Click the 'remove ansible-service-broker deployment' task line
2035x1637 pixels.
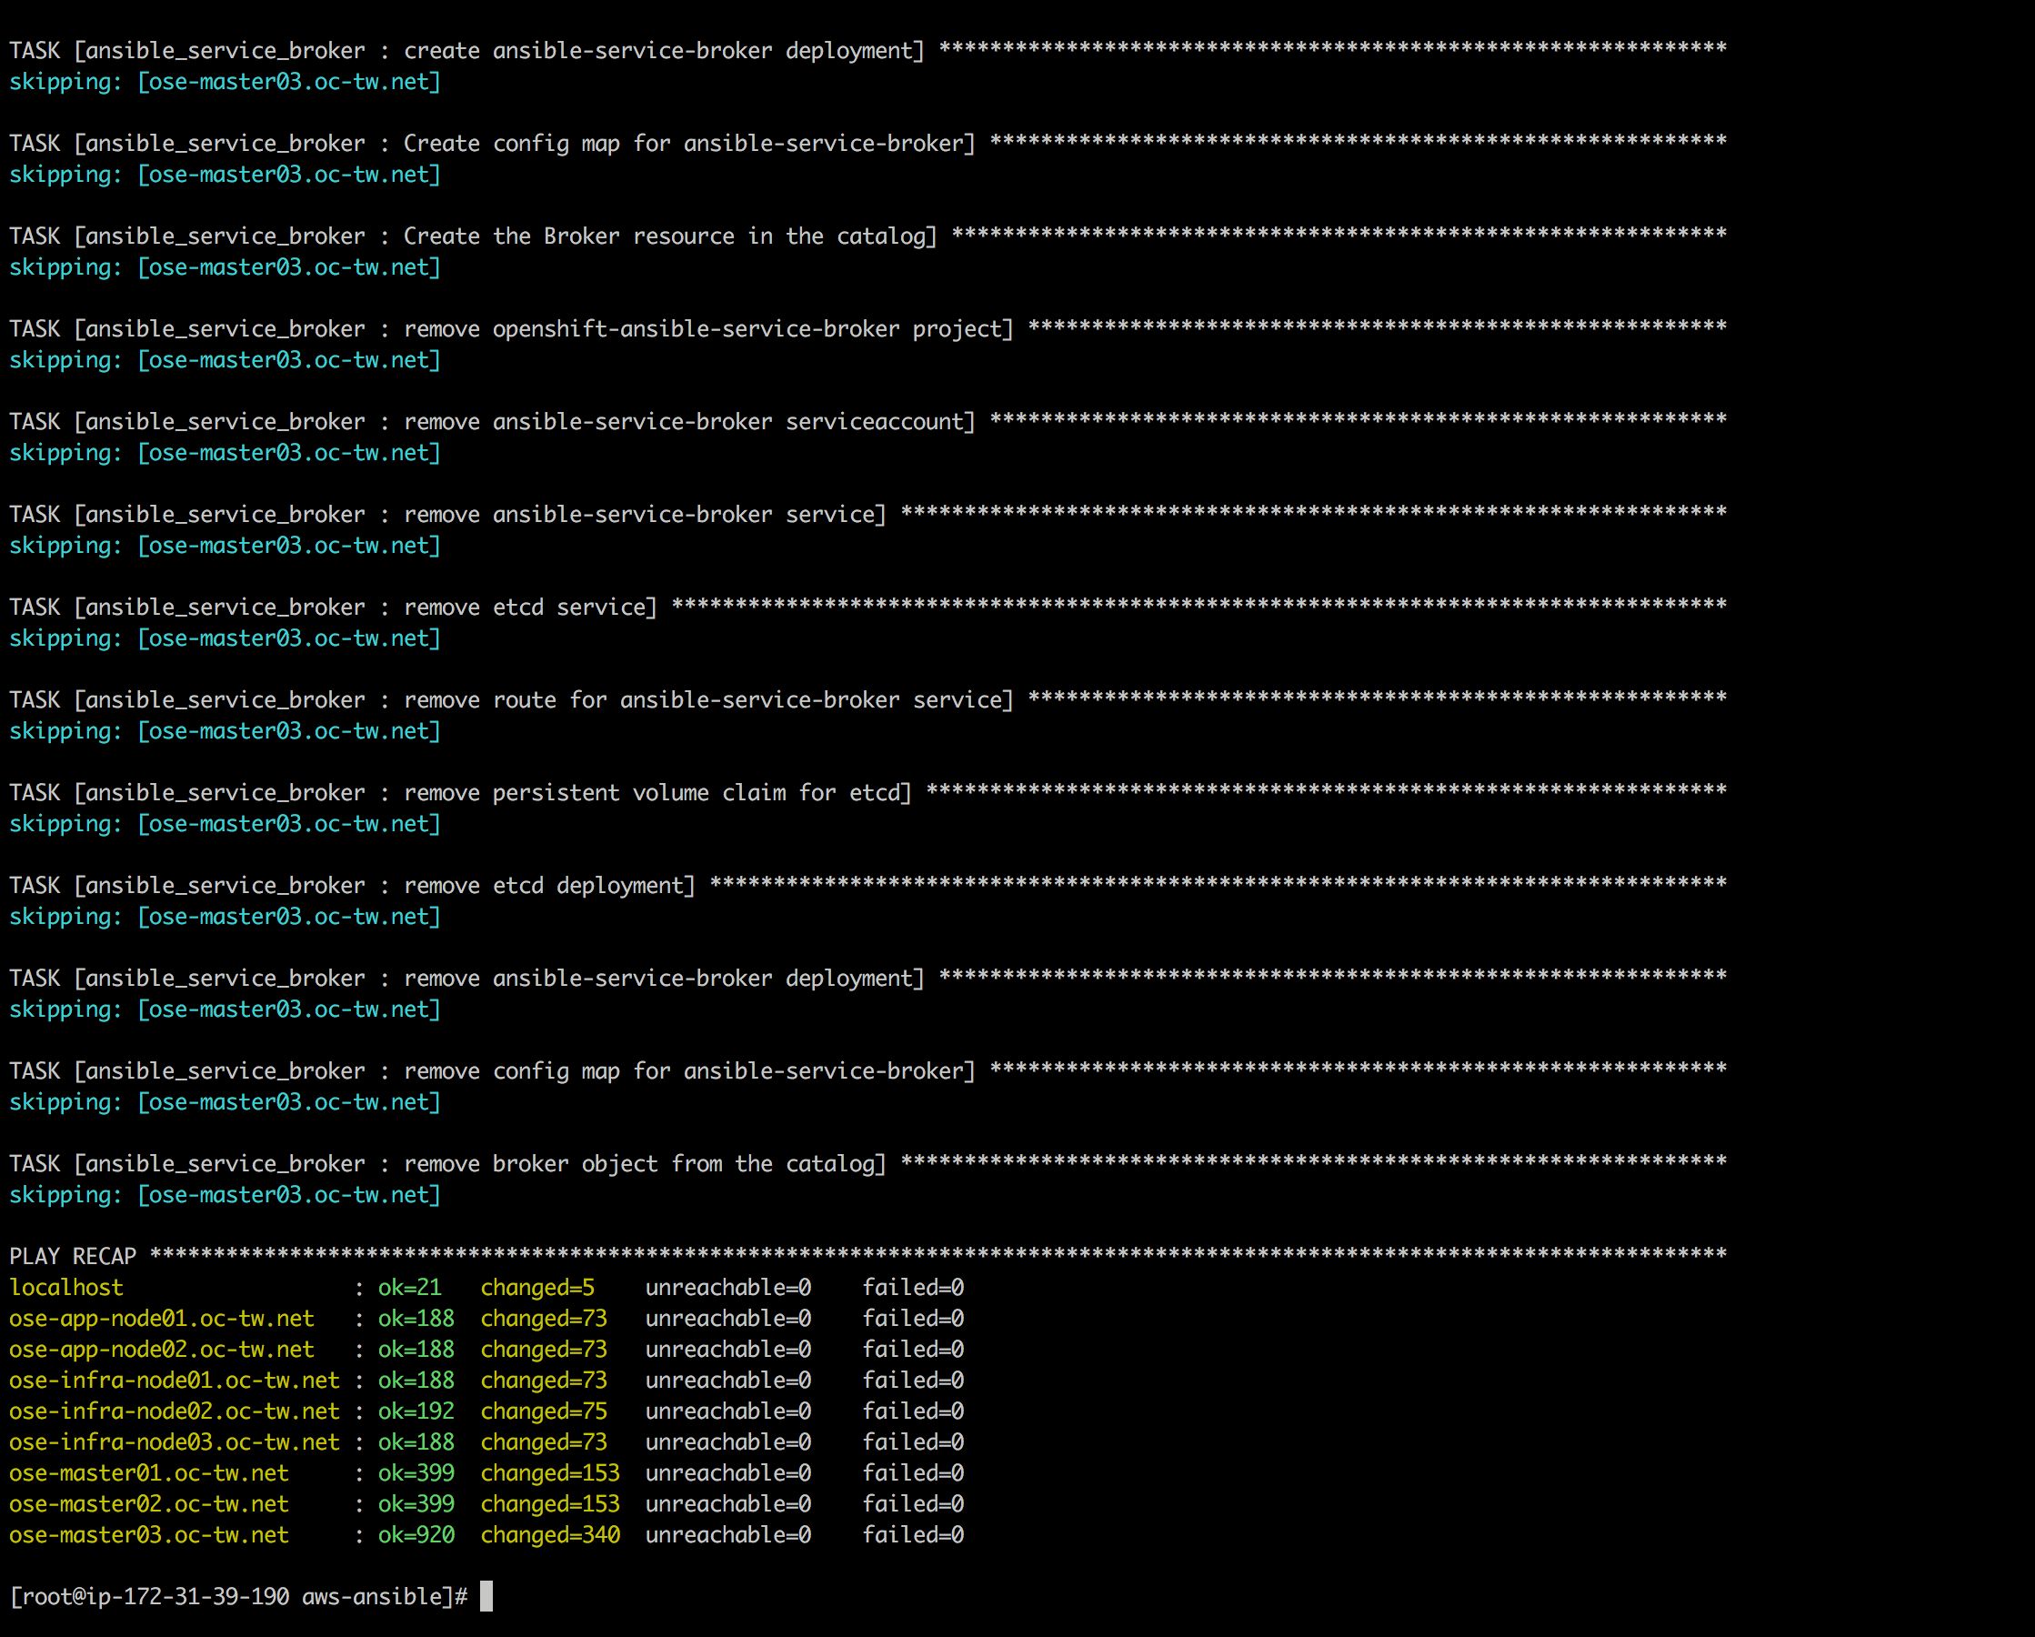(868, 977)
